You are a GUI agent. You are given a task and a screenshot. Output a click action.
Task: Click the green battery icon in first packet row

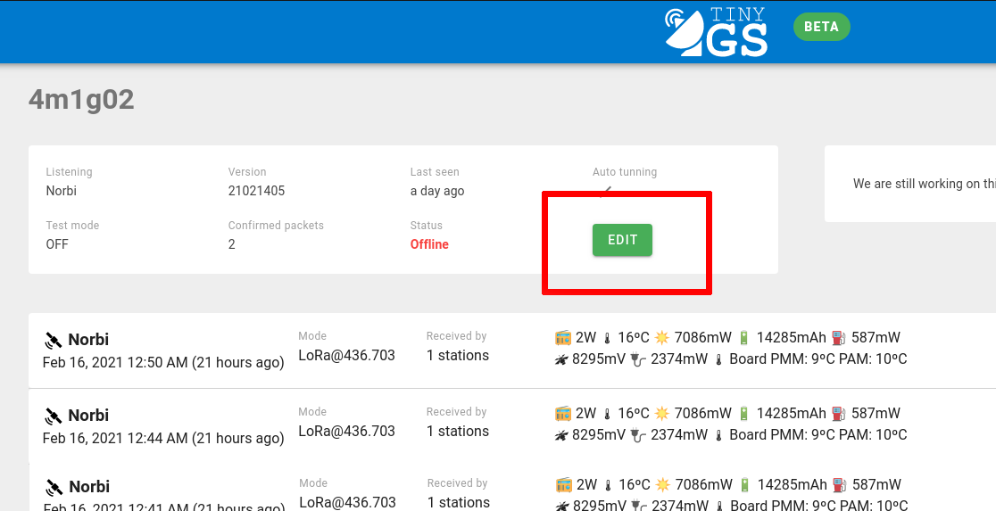743,338
